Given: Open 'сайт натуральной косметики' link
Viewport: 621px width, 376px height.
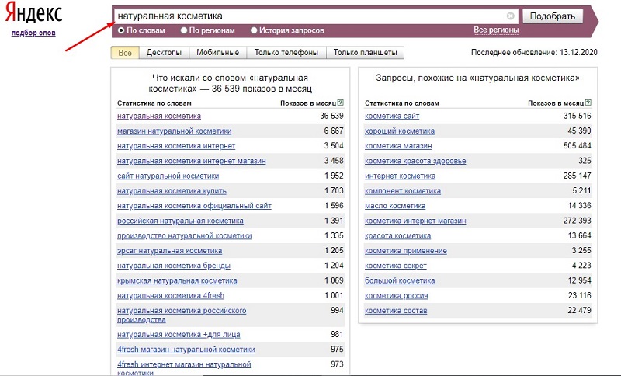Looking at the screenshot, I should click(168, 176).
